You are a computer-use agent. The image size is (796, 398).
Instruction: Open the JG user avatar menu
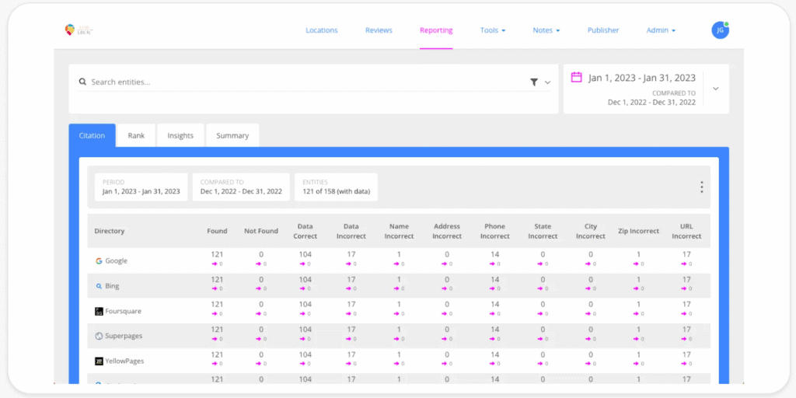click(x=720, y=30)
